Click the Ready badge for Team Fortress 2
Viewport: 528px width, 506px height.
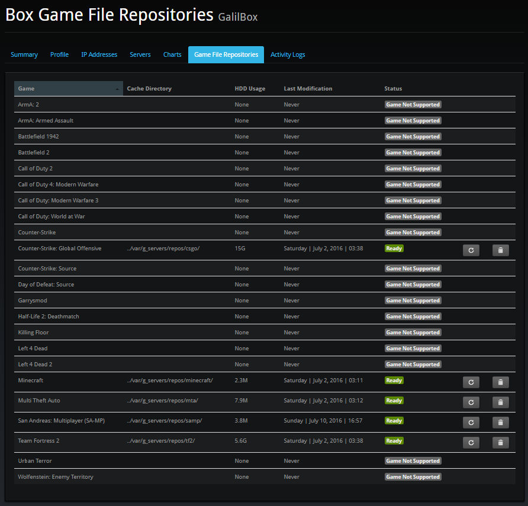pyautogui.click(x=394, y=441)
